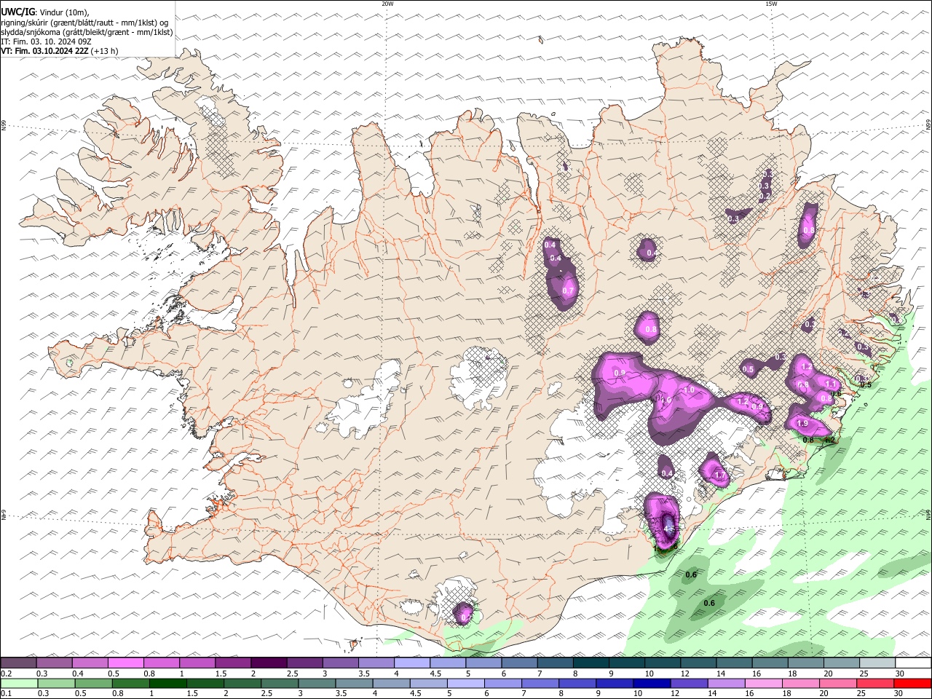Select the lower legend swatch between 4 and 4.5
This screenshot has width=932, height=699.
pos(391,684)
